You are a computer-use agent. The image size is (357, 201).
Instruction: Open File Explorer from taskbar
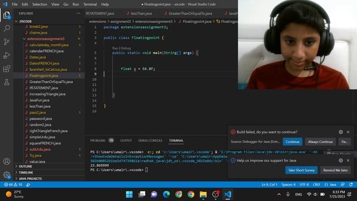coord(203,194)
